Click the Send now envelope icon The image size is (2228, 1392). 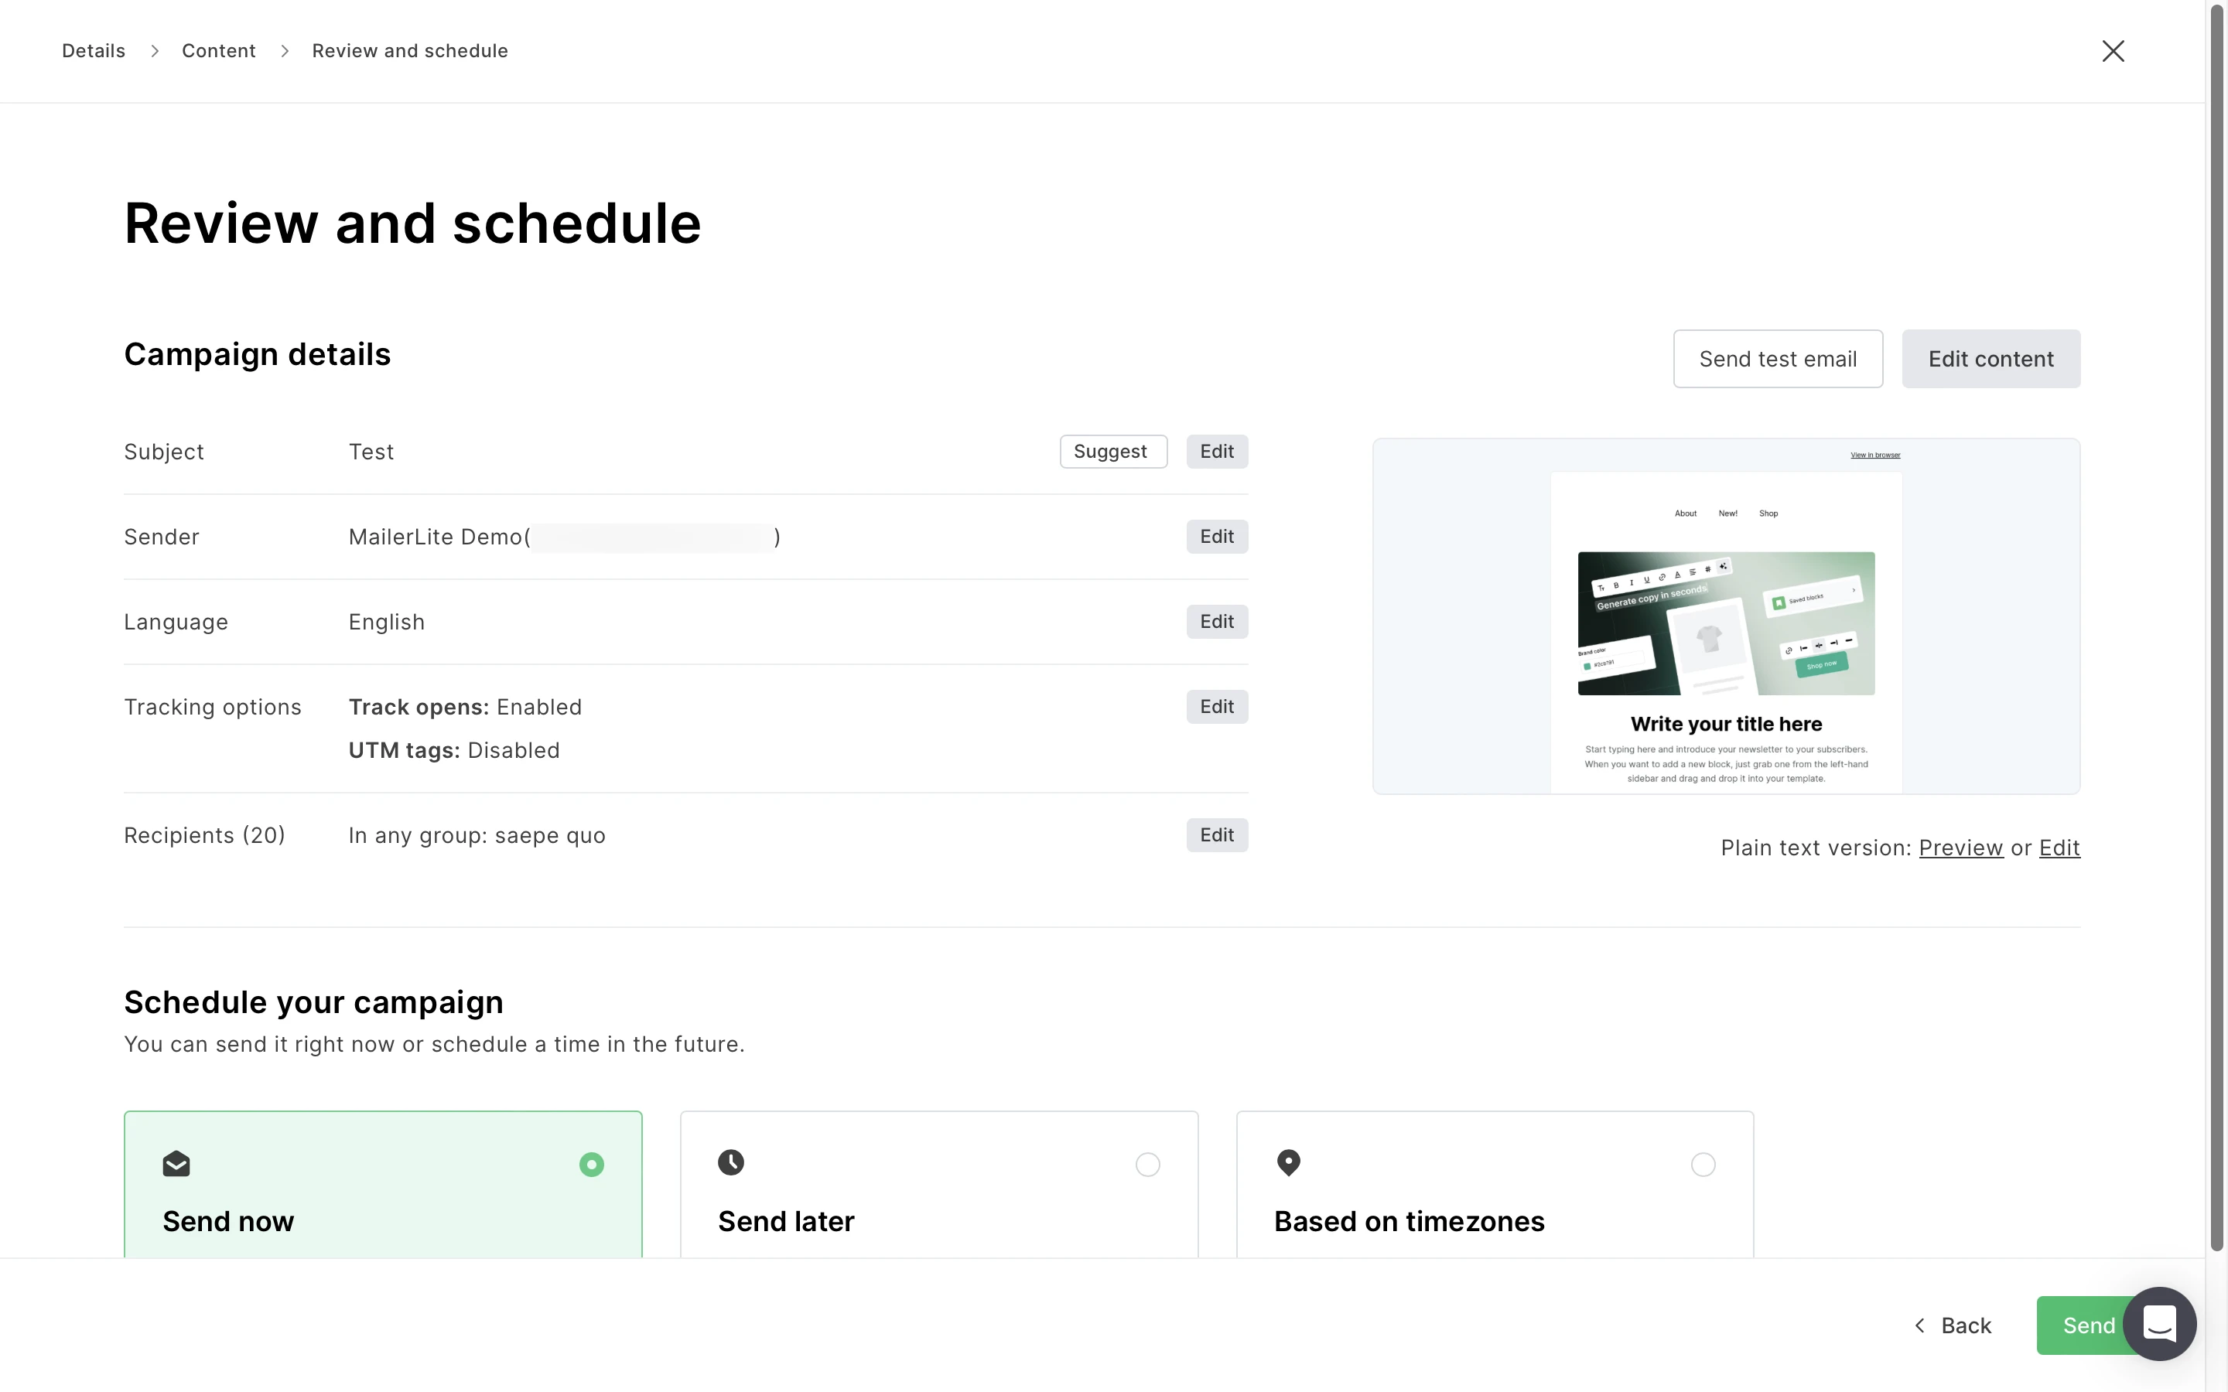(x=176, y=1164)
